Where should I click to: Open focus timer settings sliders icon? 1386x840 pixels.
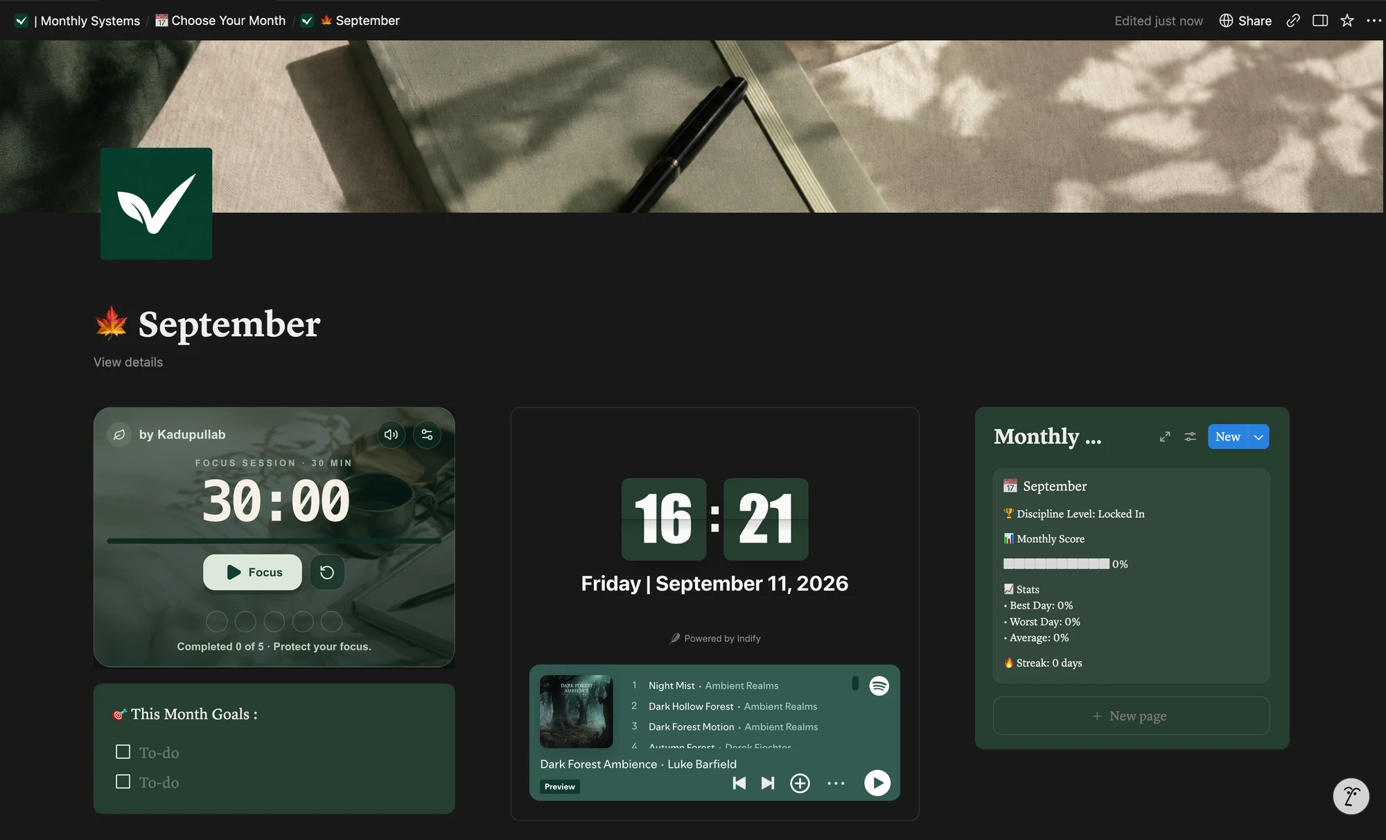pos(427,435)
